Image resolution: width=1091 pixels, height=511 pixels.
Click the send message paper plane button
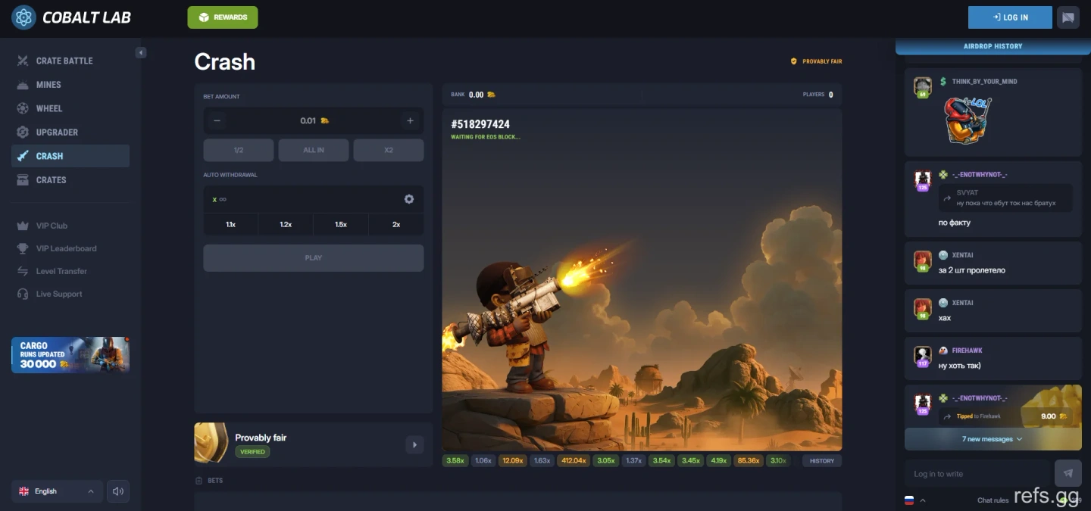click(x=1068, y=473)
